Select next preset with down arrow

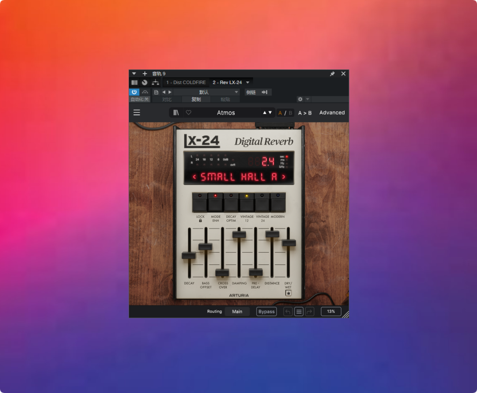point(270,113)
